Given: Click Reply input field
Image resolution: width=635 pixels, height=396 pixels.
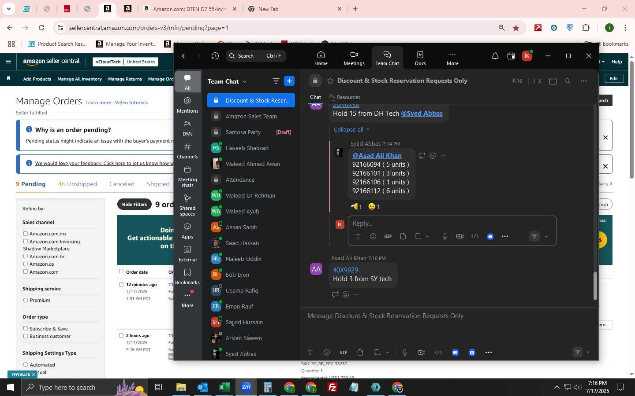Looking at the screenshot, I should point(452,224).
